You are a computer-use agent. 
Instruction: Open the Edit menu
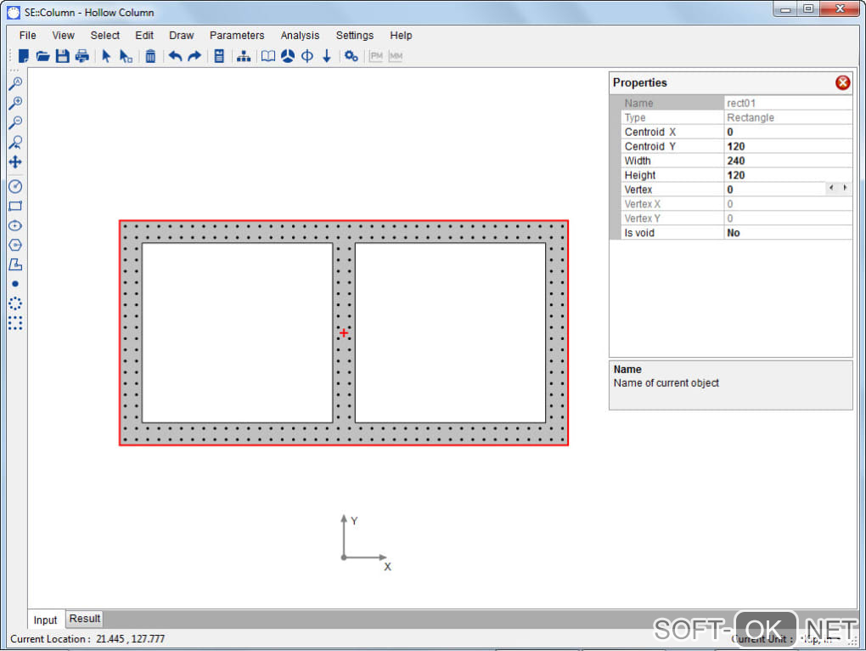tap(144, 36)
